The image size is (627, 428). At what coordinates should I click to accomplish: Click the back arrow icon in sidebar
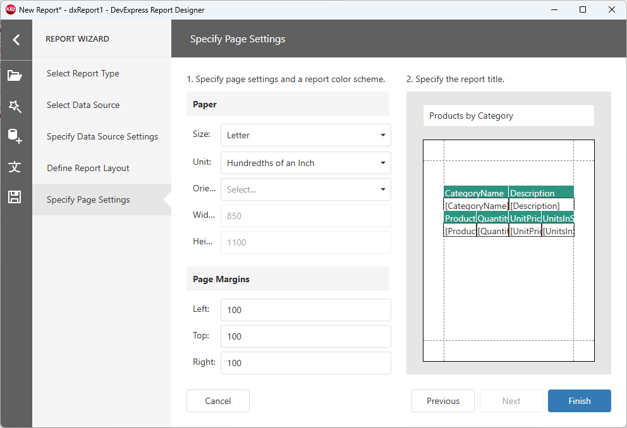(x=16, y=40)
